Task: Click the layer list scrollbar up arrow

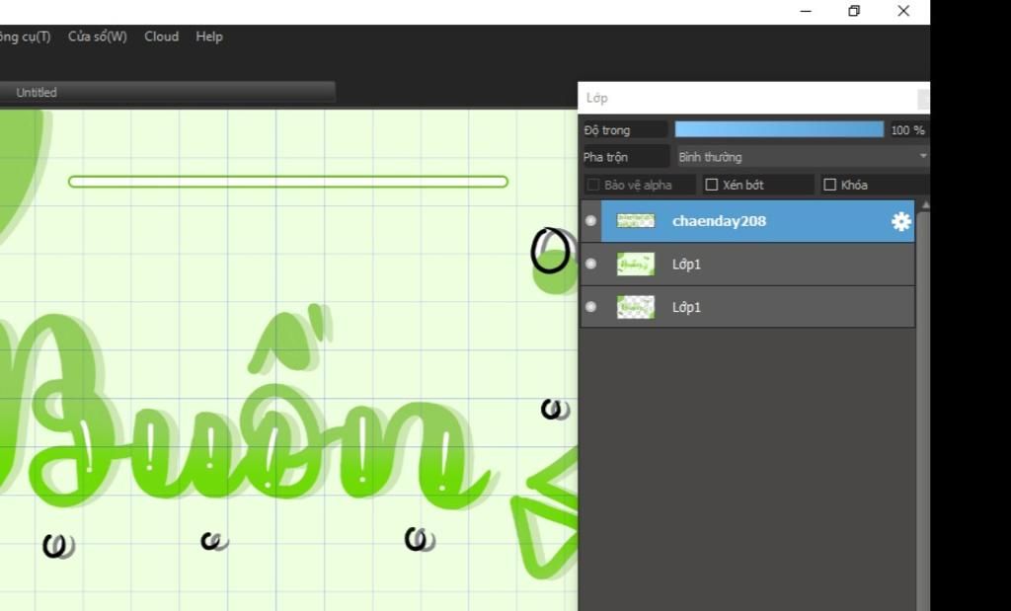Action: coord(926,205)
